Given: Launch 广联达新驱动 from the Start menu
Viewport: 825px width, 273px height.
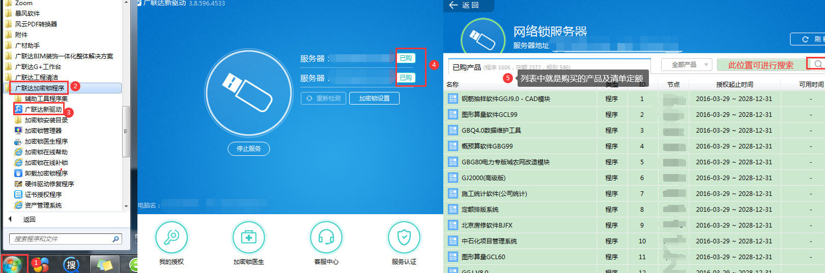Looking at the screenshot, I should point(43,109).
